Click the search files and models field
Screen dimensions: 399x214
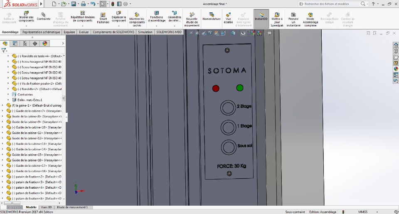[x=330, y=4]
